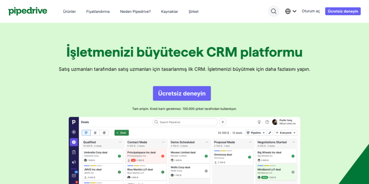Viewport: 369px width, 184px height.
Task: Open the Mail envelope icon with 27 badge
Action: click(x=74, y=175)
